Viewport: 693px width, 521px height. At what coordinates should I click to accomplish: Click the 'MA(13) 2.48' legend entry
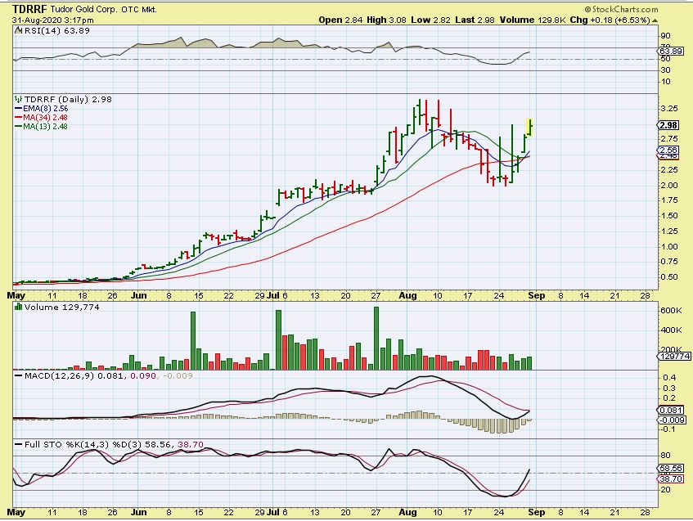pos(45,126)
